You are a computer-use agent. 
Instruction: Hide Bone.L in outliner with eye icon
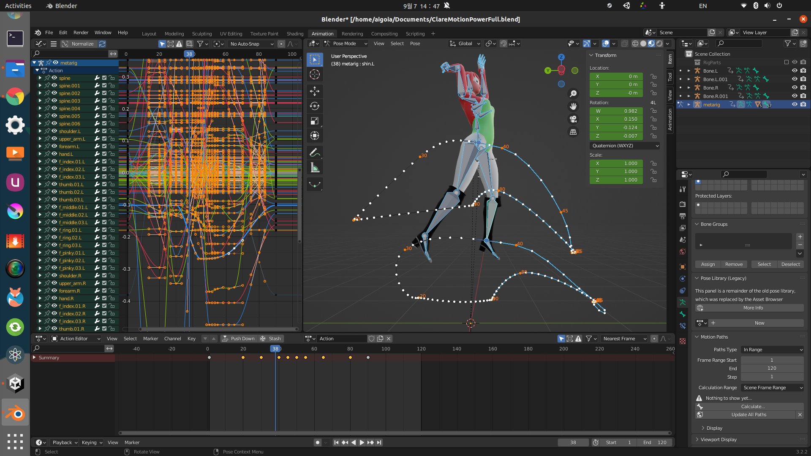tap(795, 71)
